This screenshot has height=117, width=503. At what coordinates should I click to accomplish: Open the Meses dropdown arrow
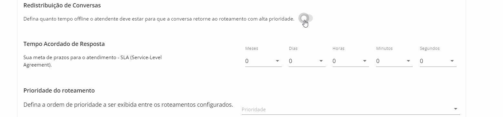[277, 61]
